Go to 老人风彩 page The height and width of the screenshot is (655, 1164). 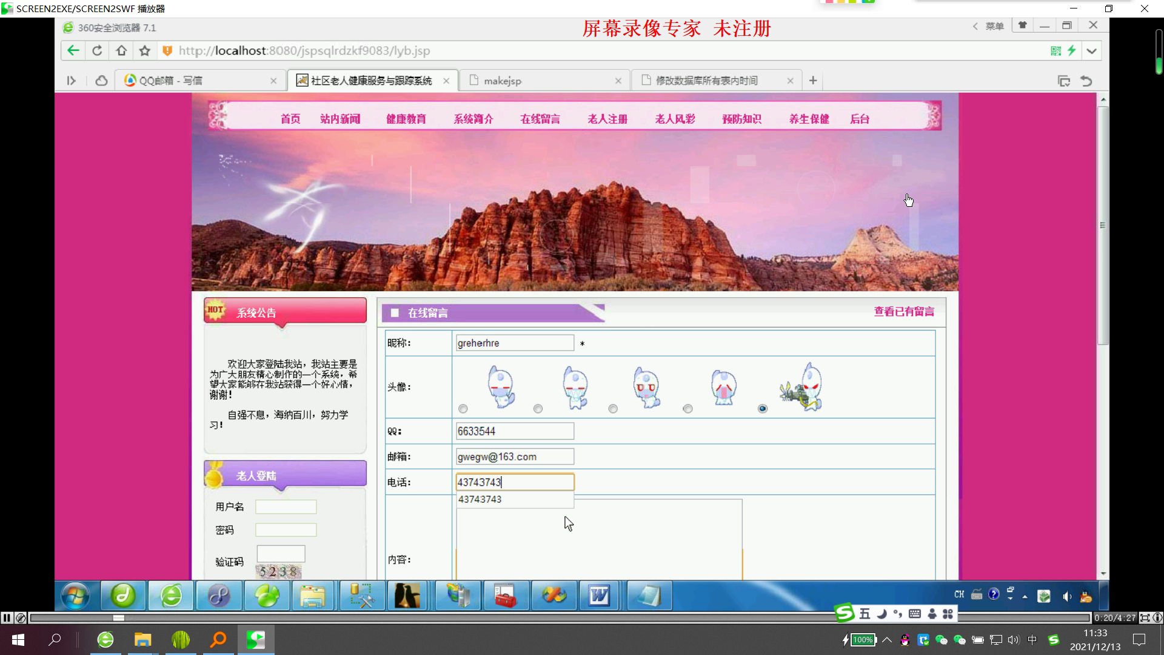tap(675, 119)
